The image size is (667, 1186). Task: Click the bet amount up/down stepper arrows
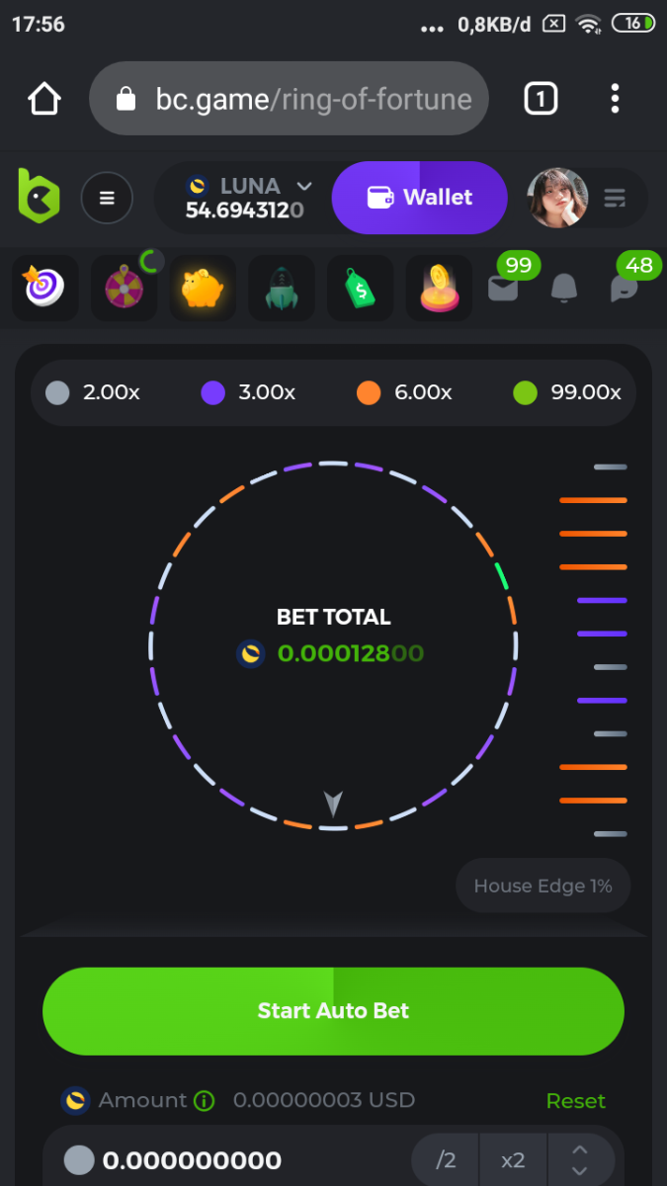[x=580, y=1159]
